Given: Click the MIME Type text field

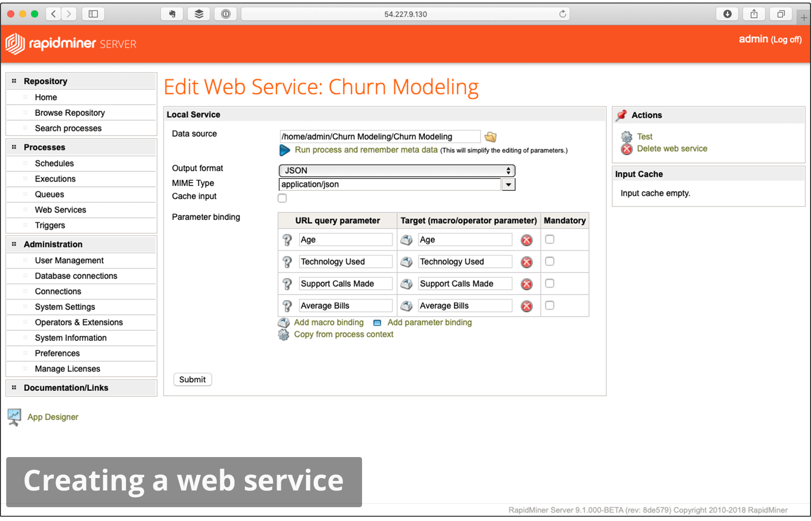Looking at the screenshot, I should point(390,185).
